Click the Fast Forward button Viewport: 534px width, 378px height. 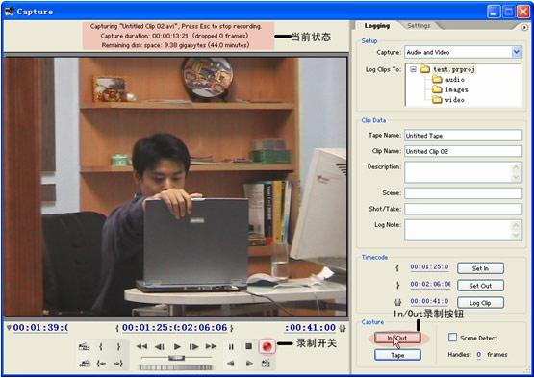(x=211, y=346)
